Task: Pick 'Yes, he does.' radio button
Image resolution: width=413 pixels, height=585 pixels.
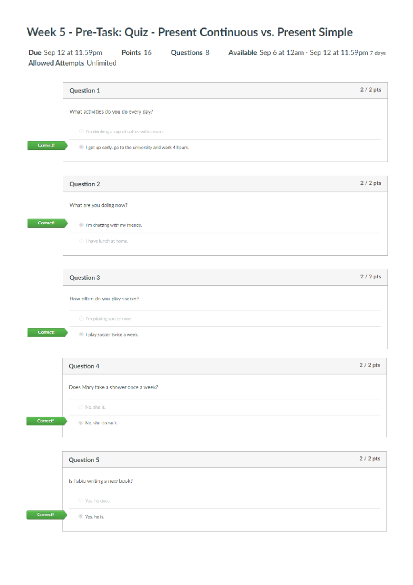Action: (x=81, y=501)
